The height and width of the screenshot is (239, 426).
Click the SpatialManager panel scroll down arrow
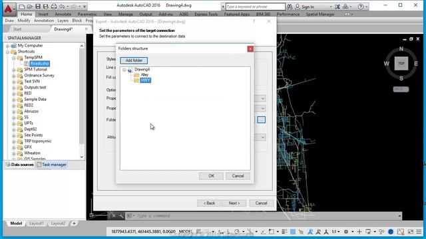click(82, 157)
